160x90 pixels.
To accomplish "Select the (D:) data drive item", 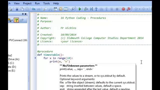I will point(12,67).
